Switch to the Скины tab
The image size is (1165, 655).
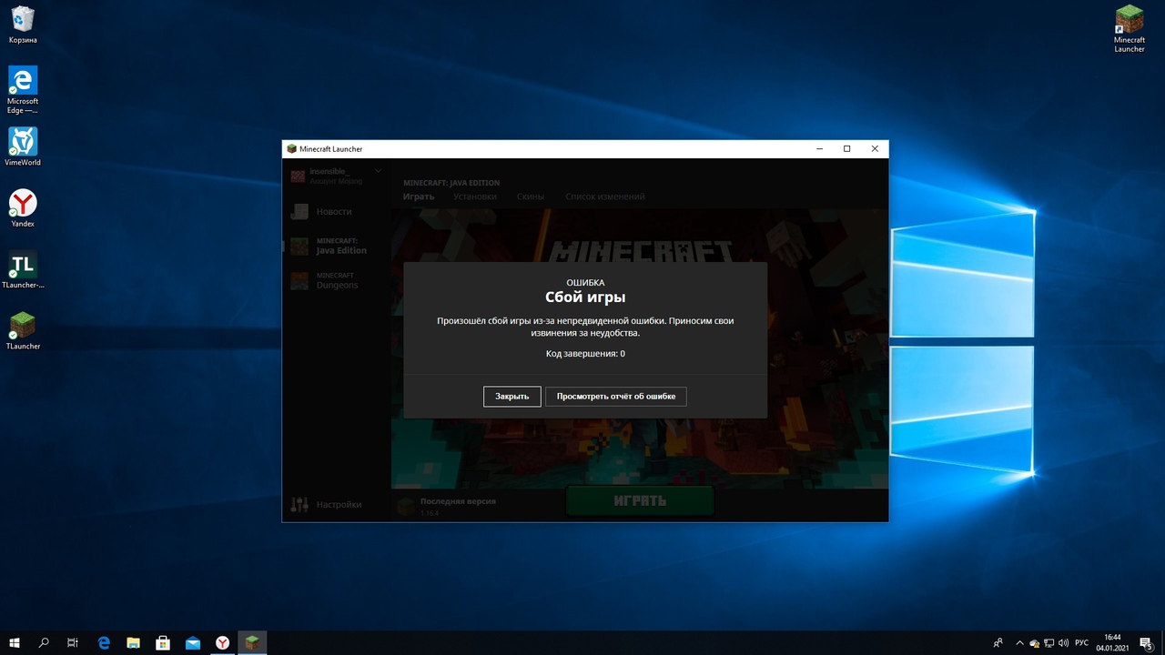coord(531,196)
